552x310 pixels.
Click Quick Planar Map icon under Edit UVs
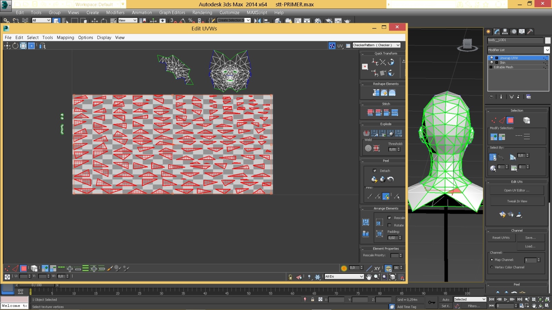[502, 214]
